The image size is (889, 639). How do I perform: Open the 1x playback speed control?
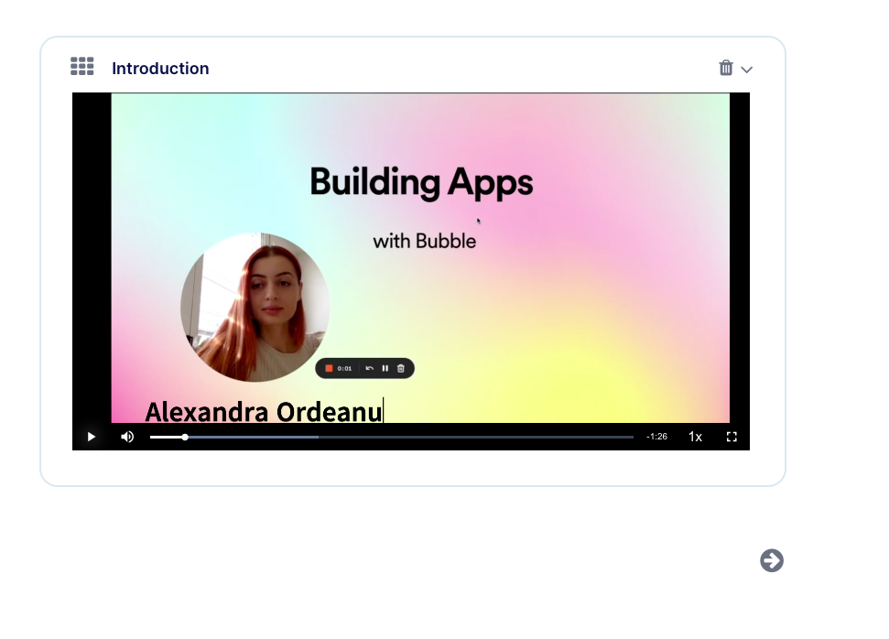click(695, 437)
